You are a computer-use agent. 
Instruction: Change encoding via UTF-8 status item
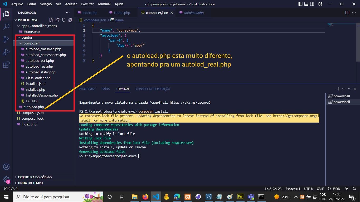[x=308, y=189]
